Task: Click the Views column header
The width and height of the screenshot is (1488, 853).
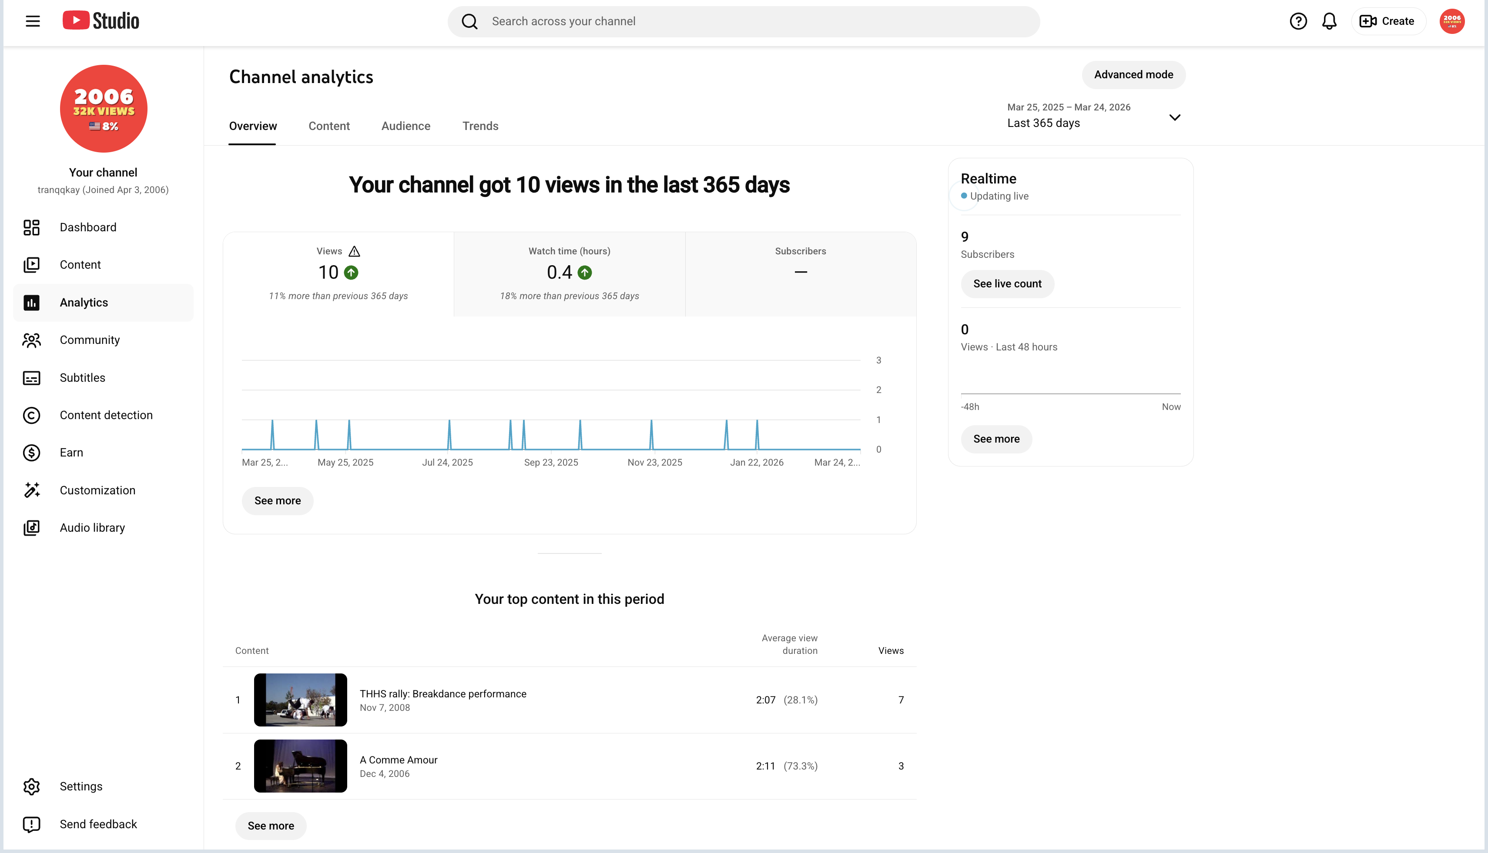Action: pyautogui.click(x=891, y=651)
